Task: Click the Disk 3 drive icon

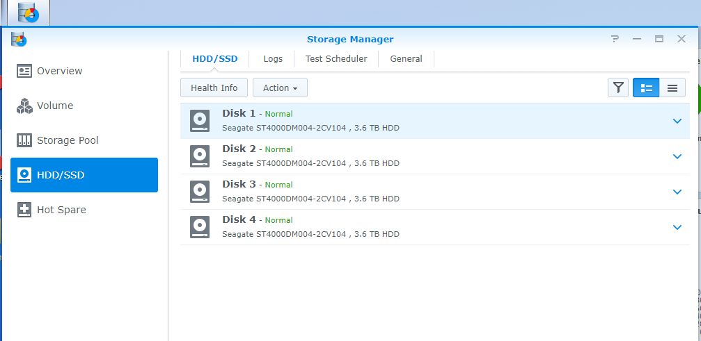Action: click(x=200, y=192)
